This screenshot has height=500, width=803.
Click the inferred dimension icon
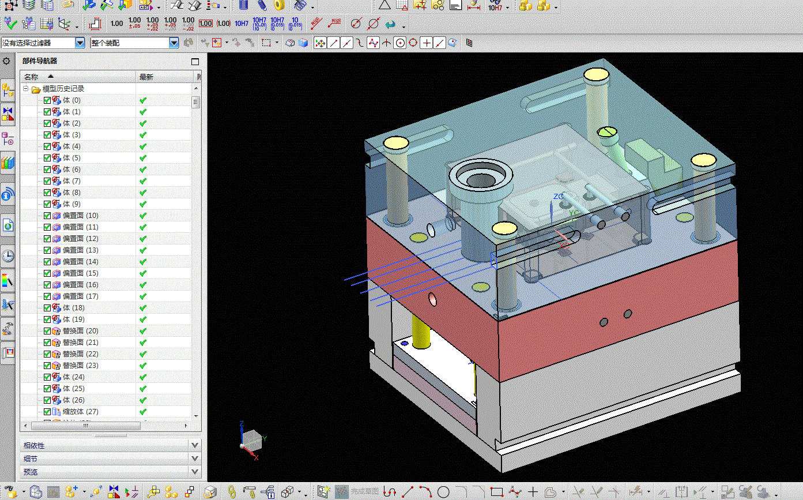point(96,24)
